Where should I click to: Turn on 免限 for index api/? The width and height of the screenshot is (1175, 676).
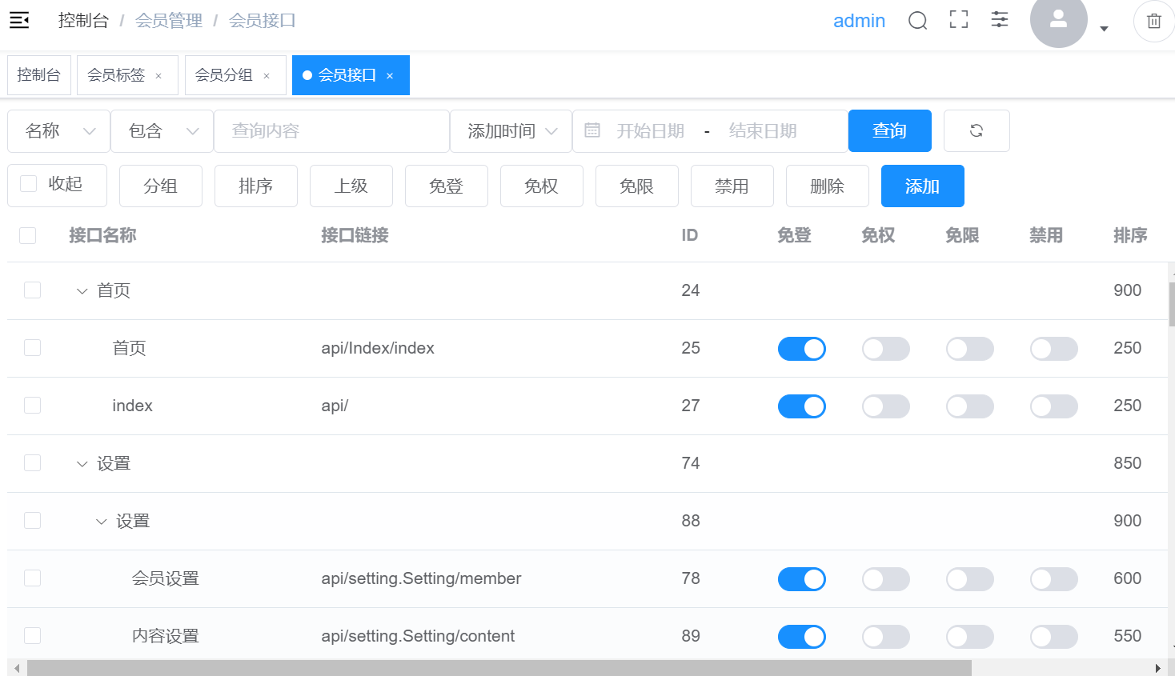coord(970,406)
